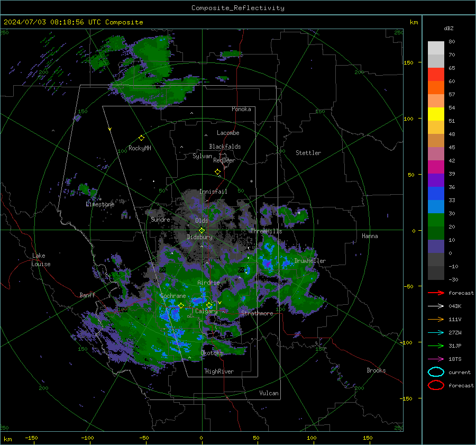The height and width of the screenshot is (445, 476).
Task: Click the Hanna city label
Action: (370, 236)
